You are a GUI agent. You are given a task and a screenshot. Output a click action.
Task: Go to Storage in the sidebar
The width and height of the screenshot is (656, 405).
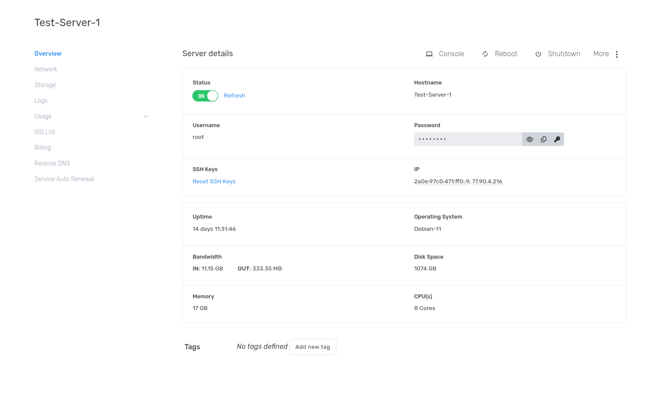point(45,85)
